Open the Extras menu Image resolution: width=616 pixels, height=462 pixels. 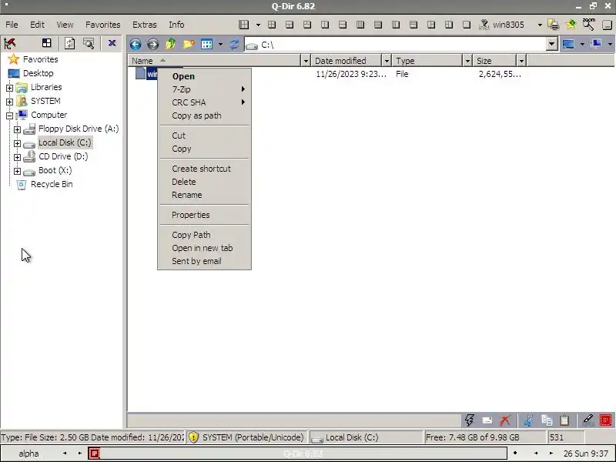(145, 25)
